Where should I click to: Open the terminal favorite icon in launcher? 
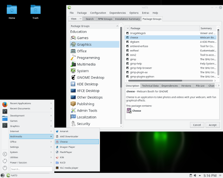5,125
